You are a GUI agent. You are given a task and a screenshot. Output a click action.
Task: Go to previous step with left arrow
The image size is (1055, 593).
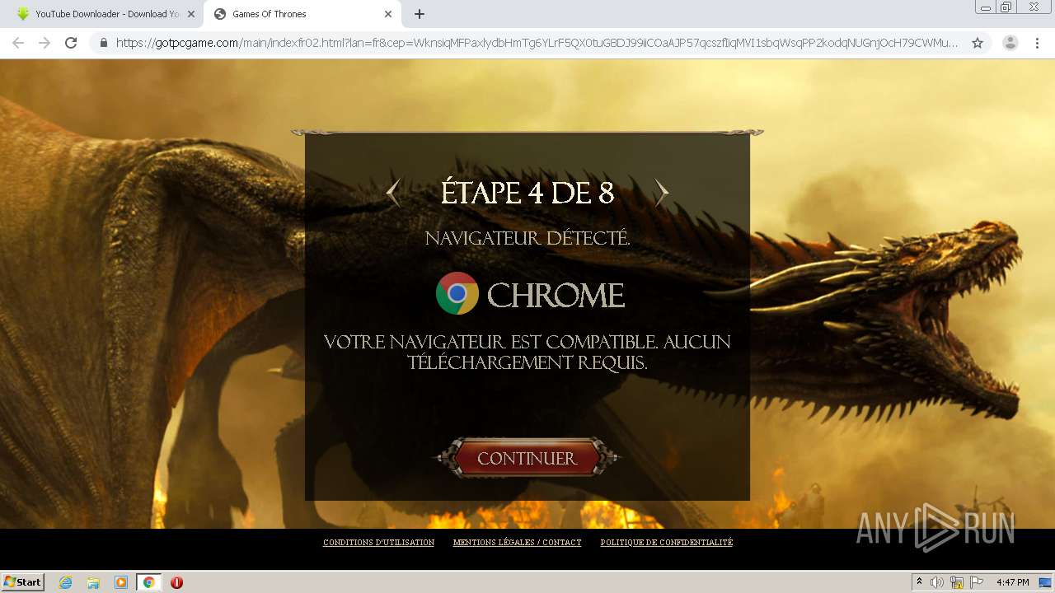click(x=394, y=193)
